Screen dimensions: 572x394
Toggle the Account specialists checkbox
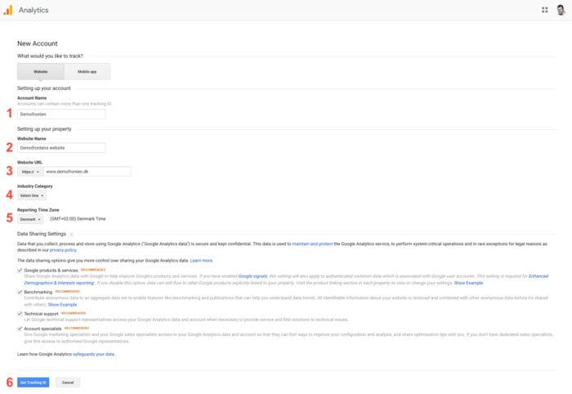click(x=20, y=329)
